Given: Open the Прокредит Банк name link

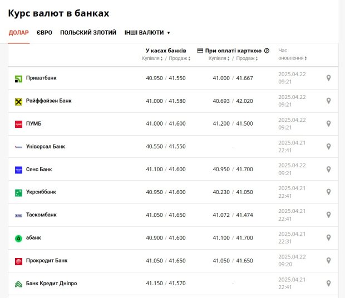Looking at the screenshot, I should [47, 260].
